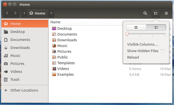The height and width of the screenshot is (105, 174).
Task: Open Trash from the sidebar
Action: coord(15,80)
